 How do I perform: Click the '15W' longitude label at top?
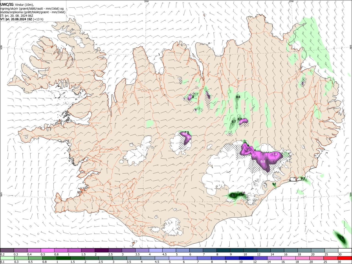click(x=291, y=1)
